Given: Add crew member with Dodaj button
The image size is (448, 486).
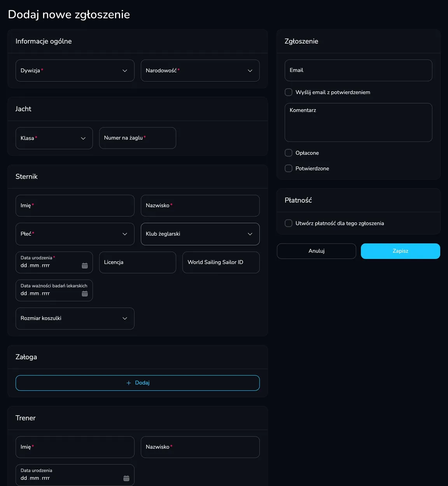Looking at the screenshot, I should click(x=138, y=383).
